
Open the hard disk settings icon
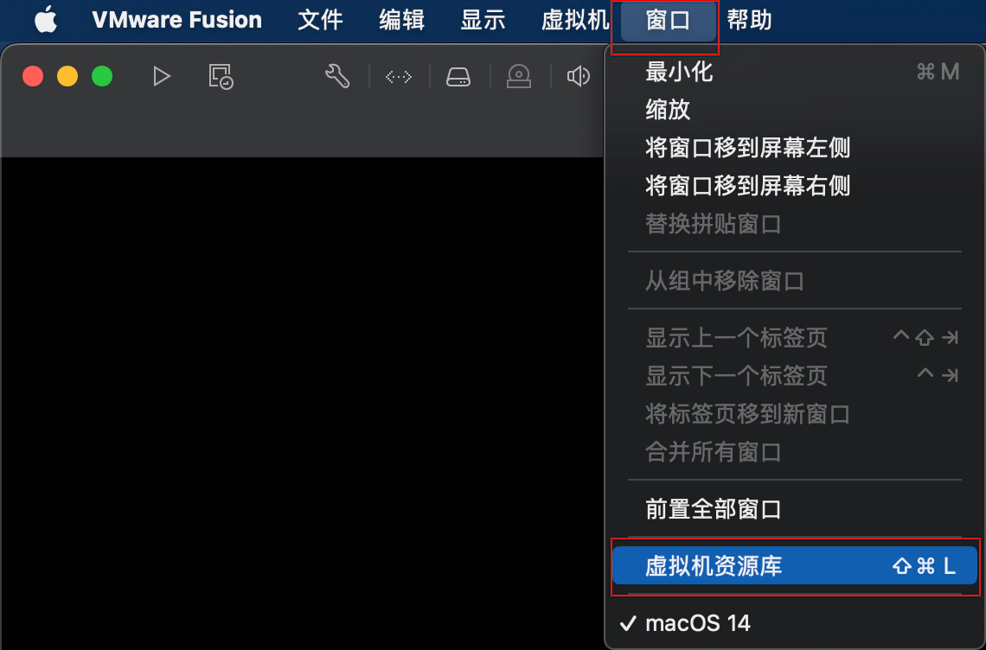(x=458, y=76)
